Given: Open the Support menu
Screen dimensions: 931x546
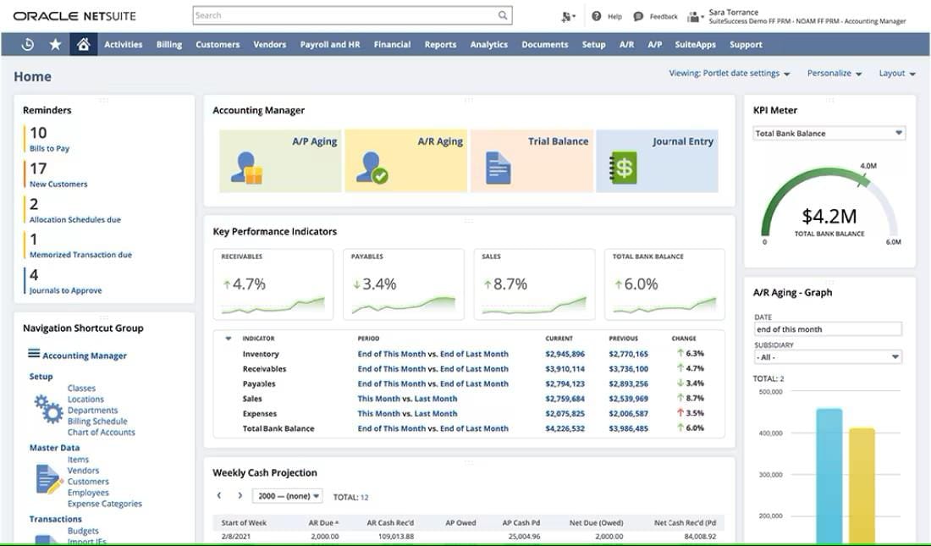Looking at the screenshot, I should 746,45.
